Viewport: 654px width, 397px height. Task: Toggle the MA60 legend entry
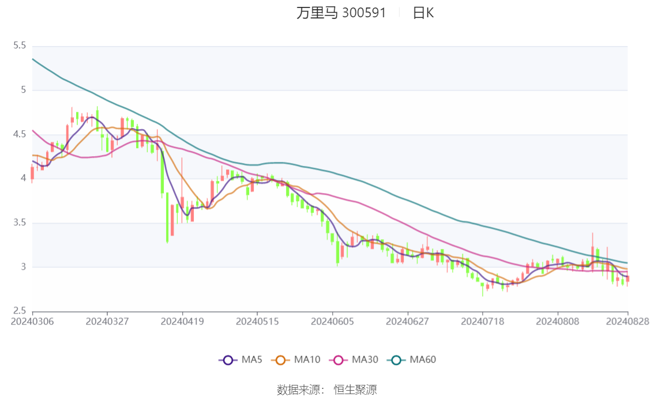pyautogui.click(x=412, y=360)
